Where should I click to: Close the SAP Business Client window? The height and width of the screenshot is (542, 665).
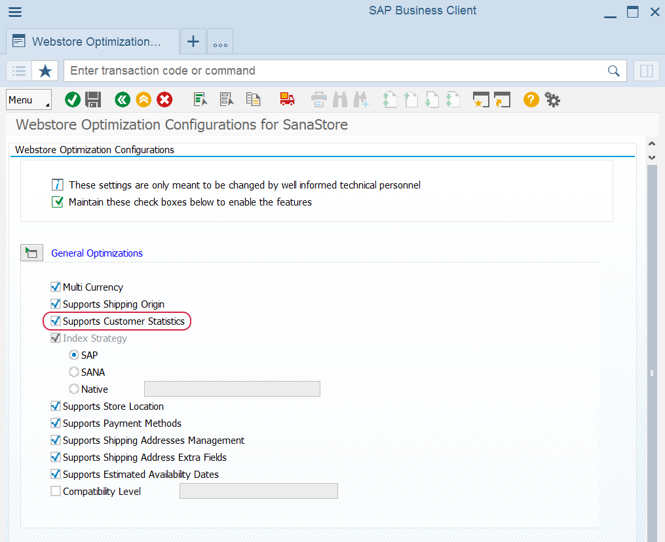(655, 12)
